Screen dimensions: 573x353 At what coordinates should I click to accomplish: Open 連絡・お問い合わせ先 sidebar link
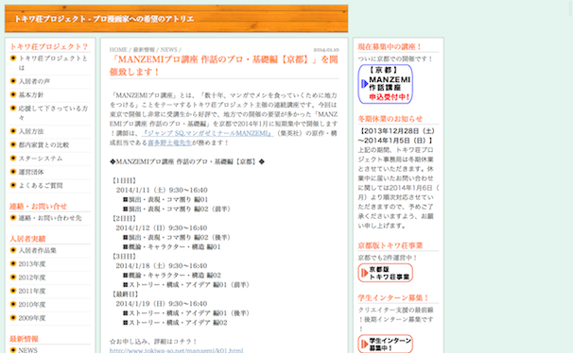(50, 218)
